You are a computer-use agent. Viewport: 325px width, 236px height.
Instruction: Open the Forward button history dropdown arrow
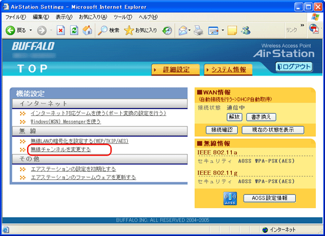pyautogui.click(x=51, y=30)
